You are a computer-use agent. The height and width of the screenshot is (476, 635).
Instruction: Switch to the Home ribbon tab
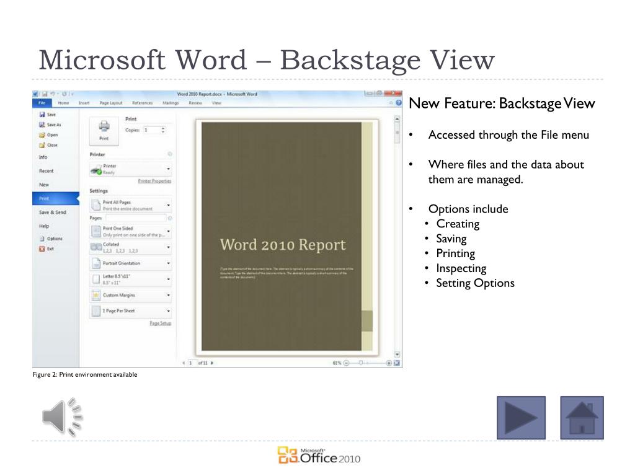[x=64, y=103]
